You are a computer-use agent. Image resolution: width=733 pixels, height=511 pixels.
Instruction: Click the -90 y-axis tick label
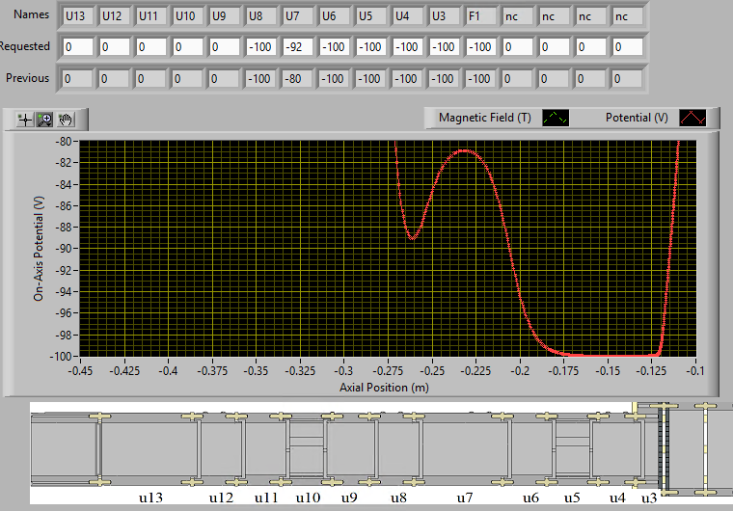point(63,249)
